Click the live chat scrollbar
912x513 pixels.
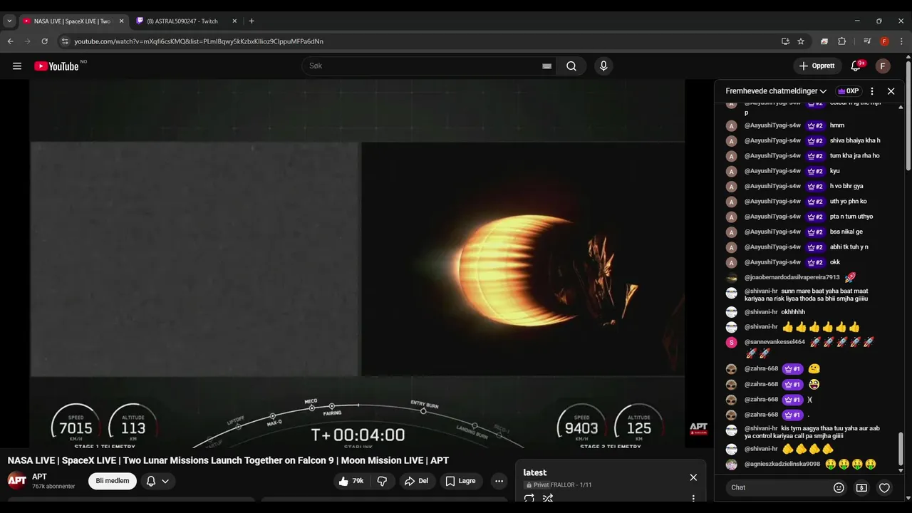point(901,447)
